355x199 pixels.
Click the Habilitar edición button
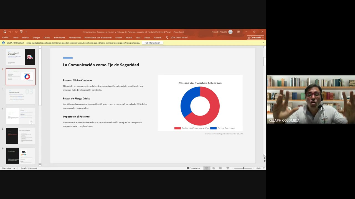tap(152, 43)
